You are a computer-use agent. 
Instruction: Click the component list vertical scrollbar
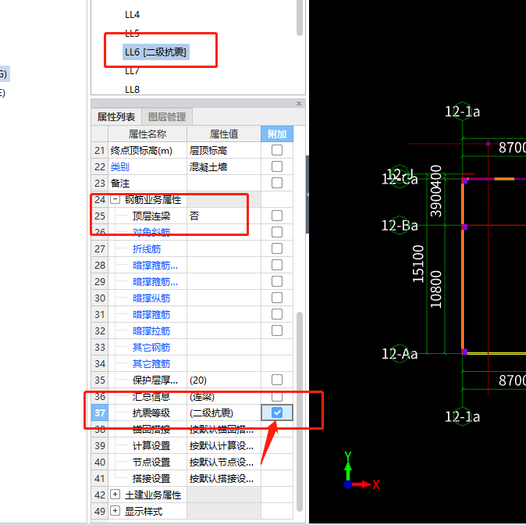(300, 16)
